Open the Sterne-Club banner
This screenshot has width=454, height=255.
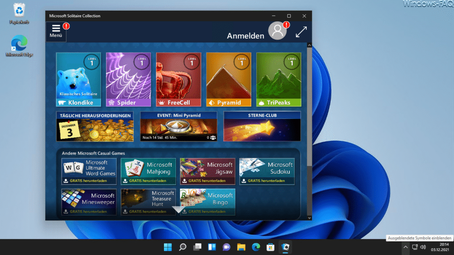coord(262,127)
